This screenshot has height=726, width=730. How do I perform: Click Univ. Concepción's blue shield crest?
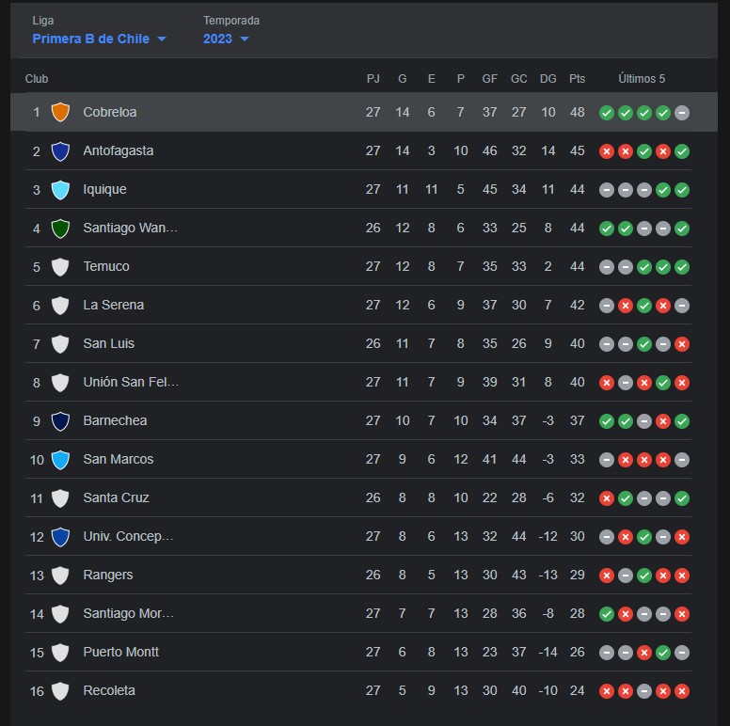tap(60, 537)
